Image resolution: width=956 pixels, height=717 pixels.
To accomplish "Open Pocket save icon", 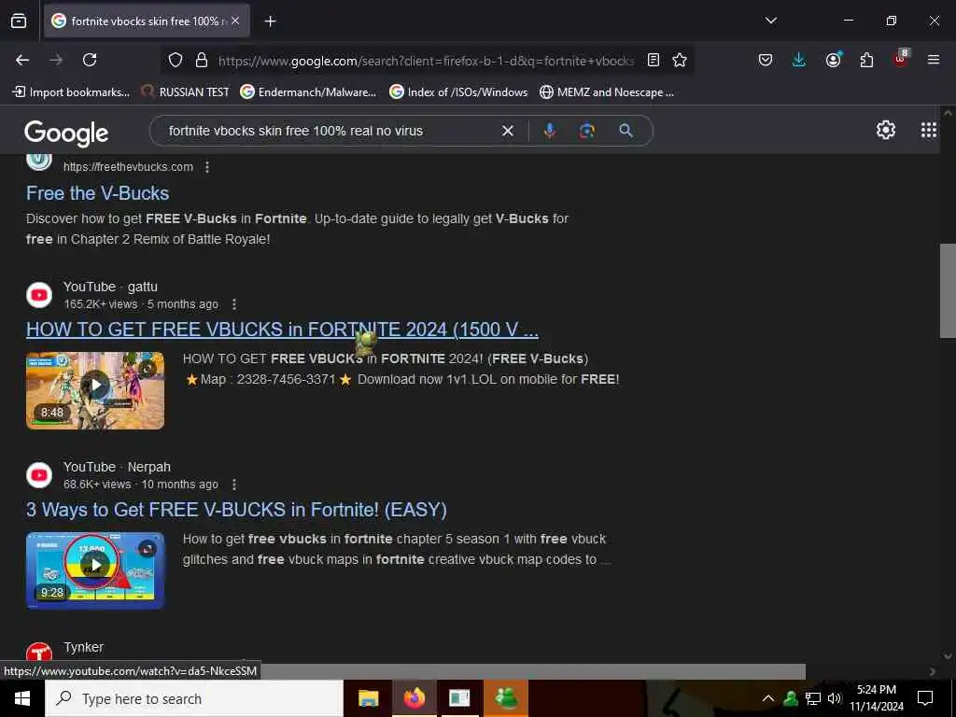I will (x=766, y=60).
